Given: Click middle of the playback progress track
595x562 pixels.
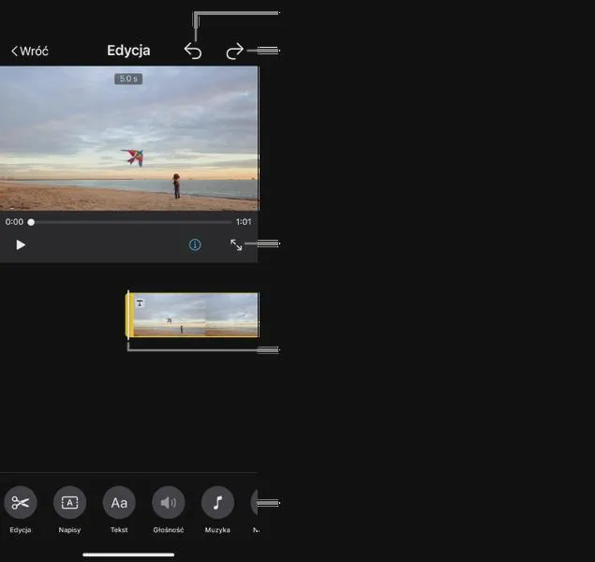Looking at the screenshot, I should [131, 222].
